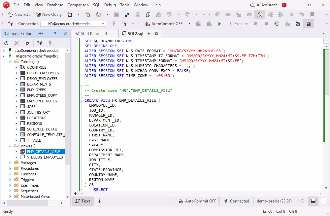Screen dimensions: 330x216
Task: Click the new connection icon in Database Explorer
Action: click(40, 43)
